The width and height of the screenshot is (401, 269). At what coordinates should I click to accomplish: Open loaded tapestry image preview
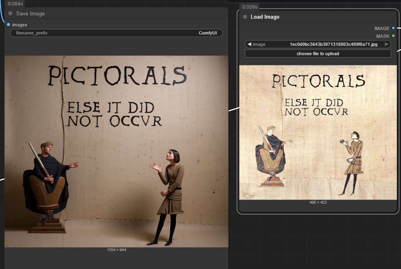318,132
